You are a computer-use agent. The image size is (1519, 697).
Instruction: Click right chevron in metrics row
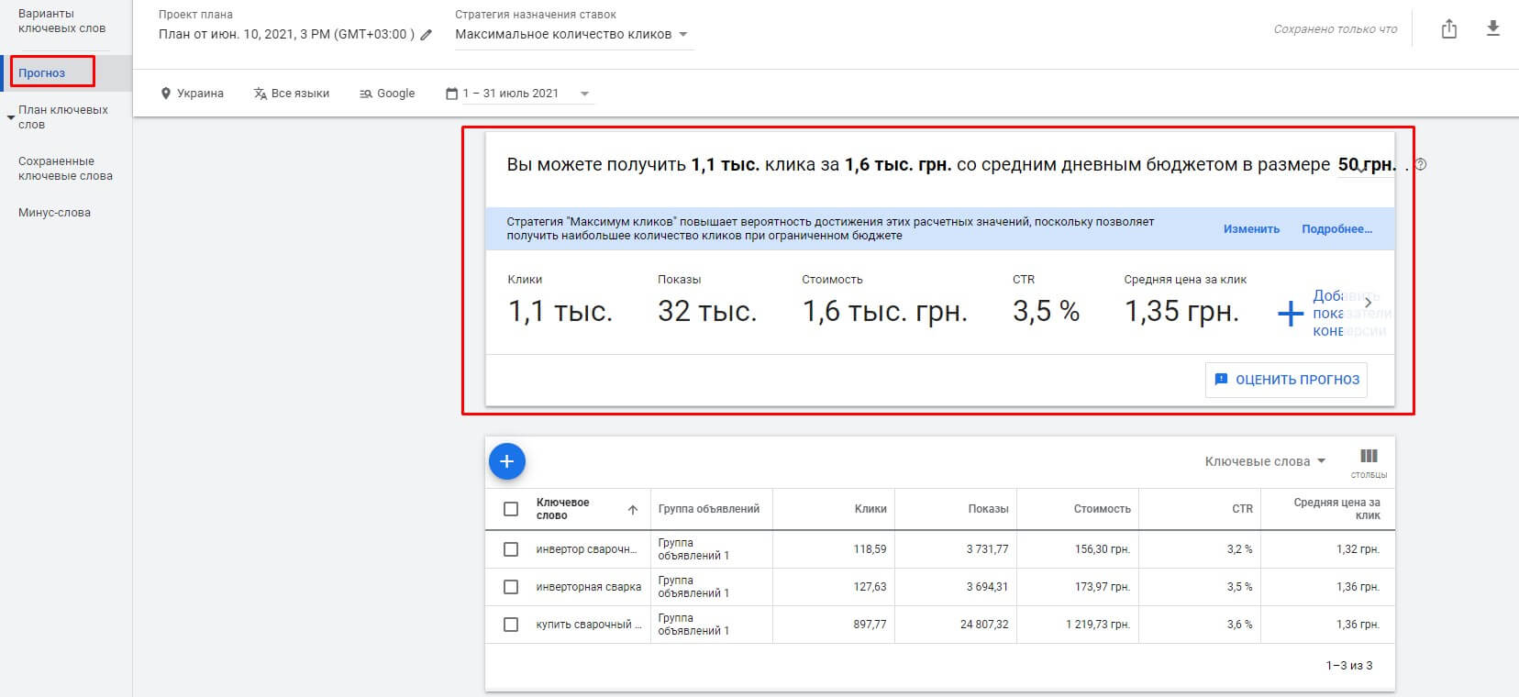pos(1368,302)
